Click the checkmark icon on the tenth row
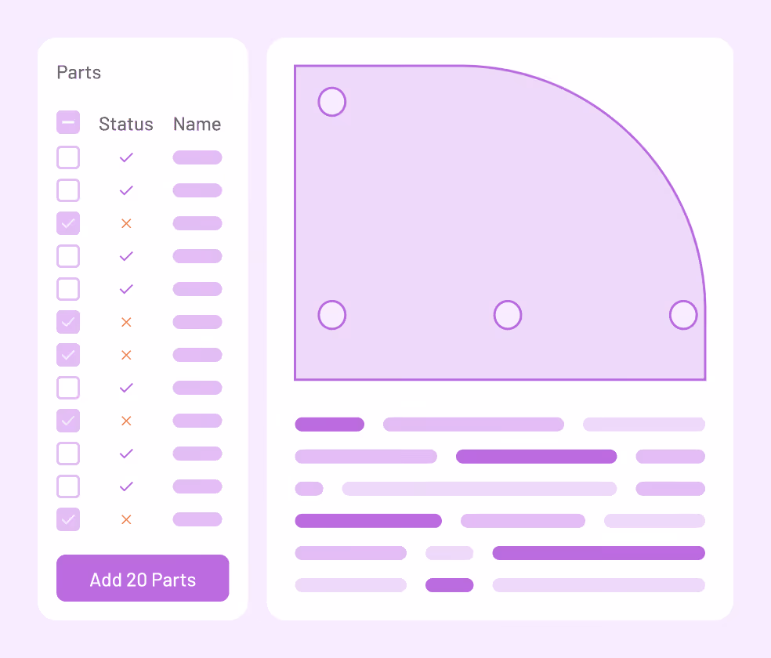 tap(126, 454)
